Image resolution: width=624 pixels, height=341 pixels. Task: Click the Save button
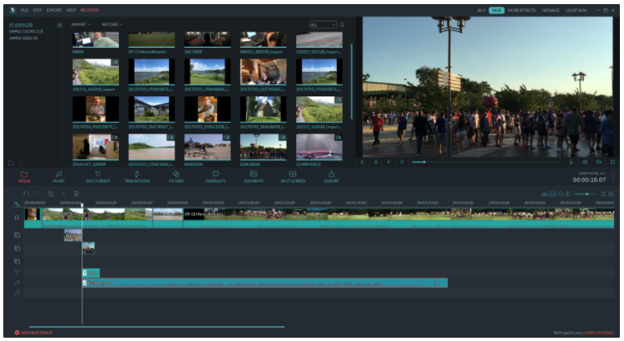(x=496, y=9)
